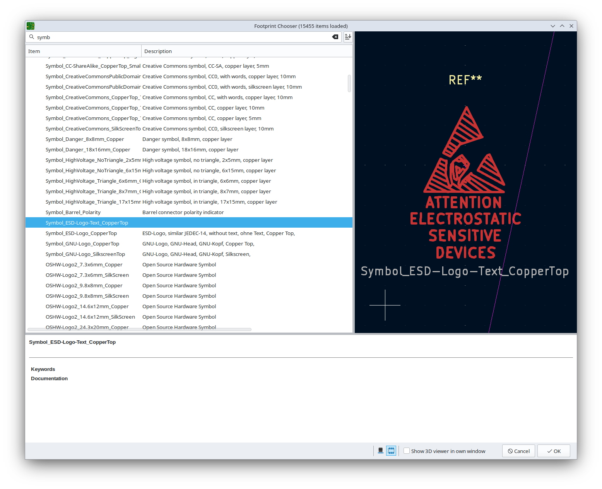Select the high voltage in triangle 8x7mm row
The width and height of the screenshot is (602, 489).
[189, 191]
